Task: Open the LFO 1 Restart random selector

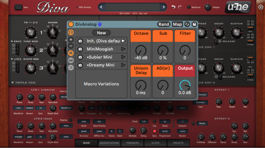Action: [x=30, y=108]
